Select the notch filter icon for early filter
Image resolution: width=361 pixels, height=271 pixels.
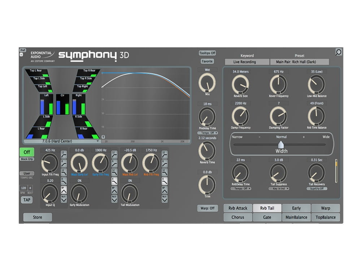tap(114, 198)
